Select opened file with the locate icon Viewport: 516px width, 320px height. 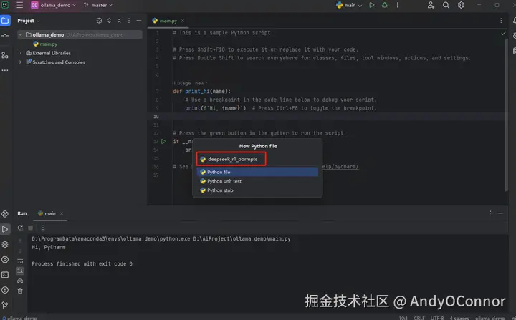pyautogui.click(x=99, y=20)
